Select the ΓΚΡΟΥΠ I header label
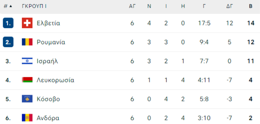 click(34, 6)
